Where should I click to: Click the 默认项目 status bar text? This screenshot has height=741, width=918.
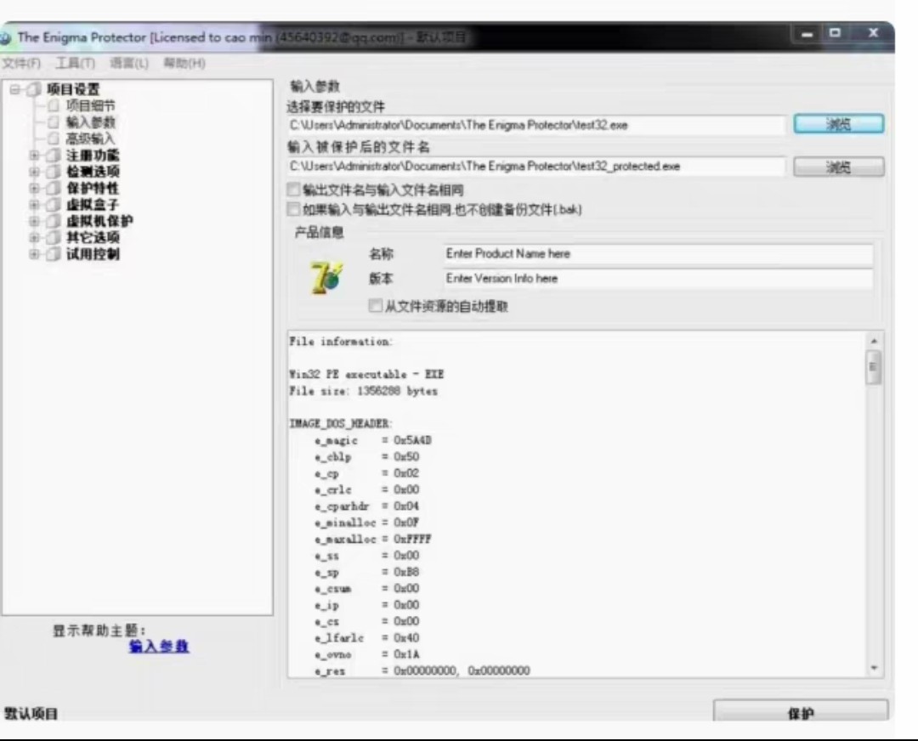point(31,714)
